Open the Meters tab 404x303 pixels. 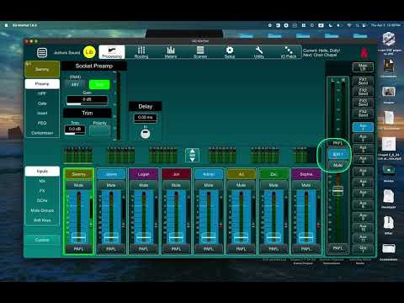[171, 52]
